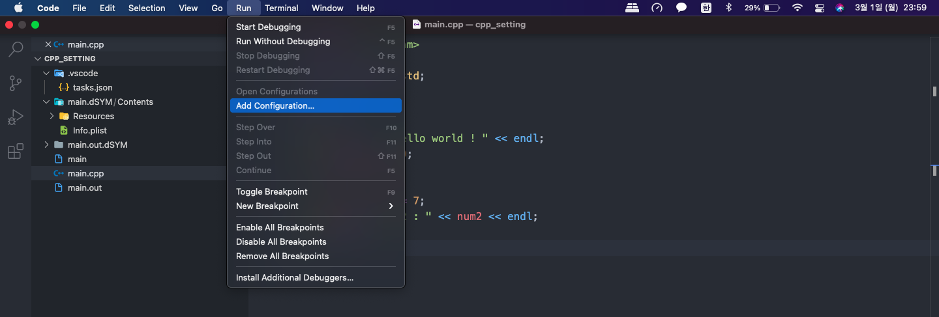The height and width of the screenshot is (317, 939).
Task: Open the Selection menu
Action: click(x=147, y=8)
